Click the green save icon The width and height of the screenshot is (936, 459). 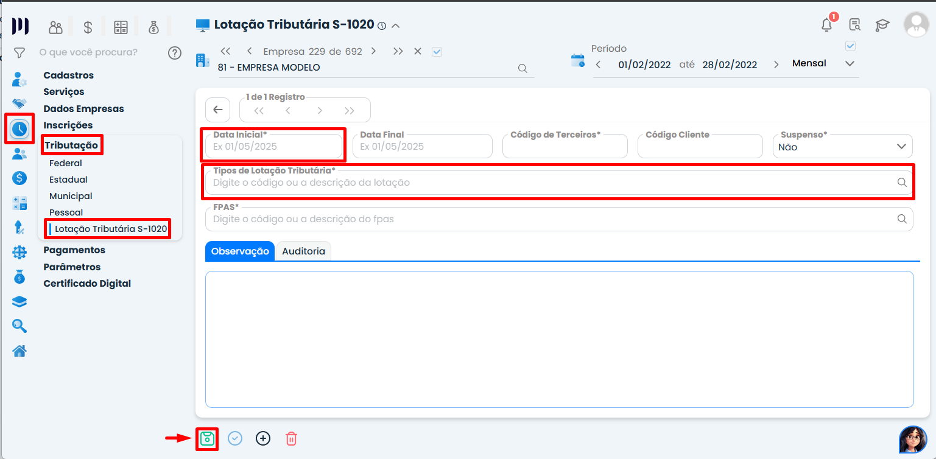pos(207,438)
